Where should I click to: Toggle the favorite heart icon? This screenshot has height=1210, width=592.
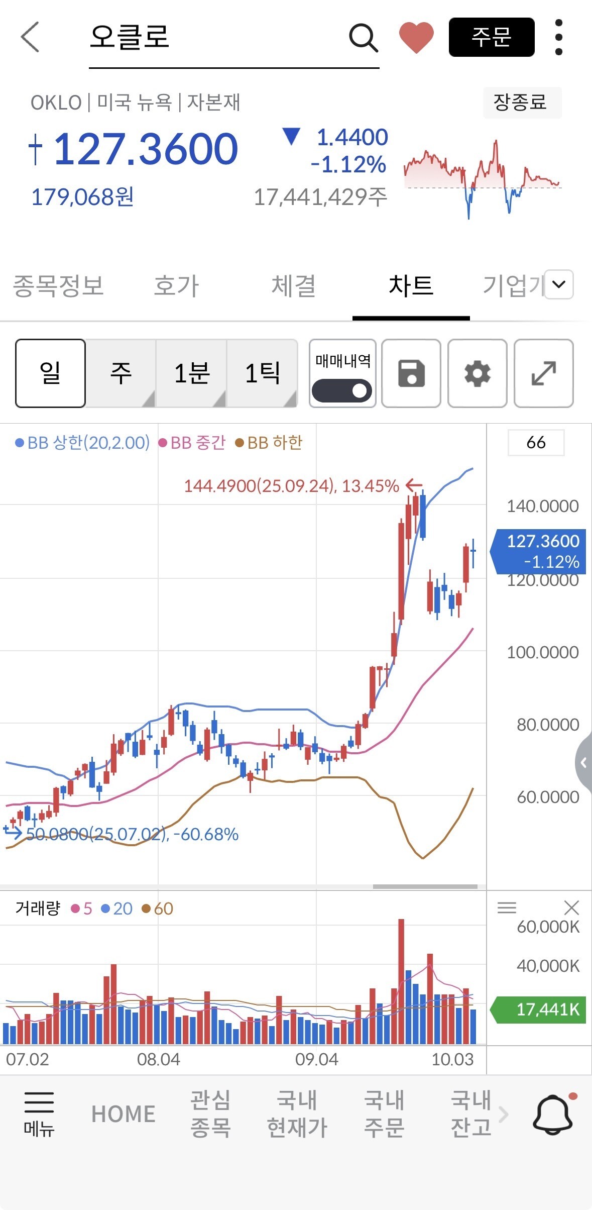coord(416,38)
